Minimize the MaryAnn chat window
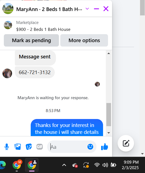The height and width of the screenshot is (173, 145). (96, 9)
